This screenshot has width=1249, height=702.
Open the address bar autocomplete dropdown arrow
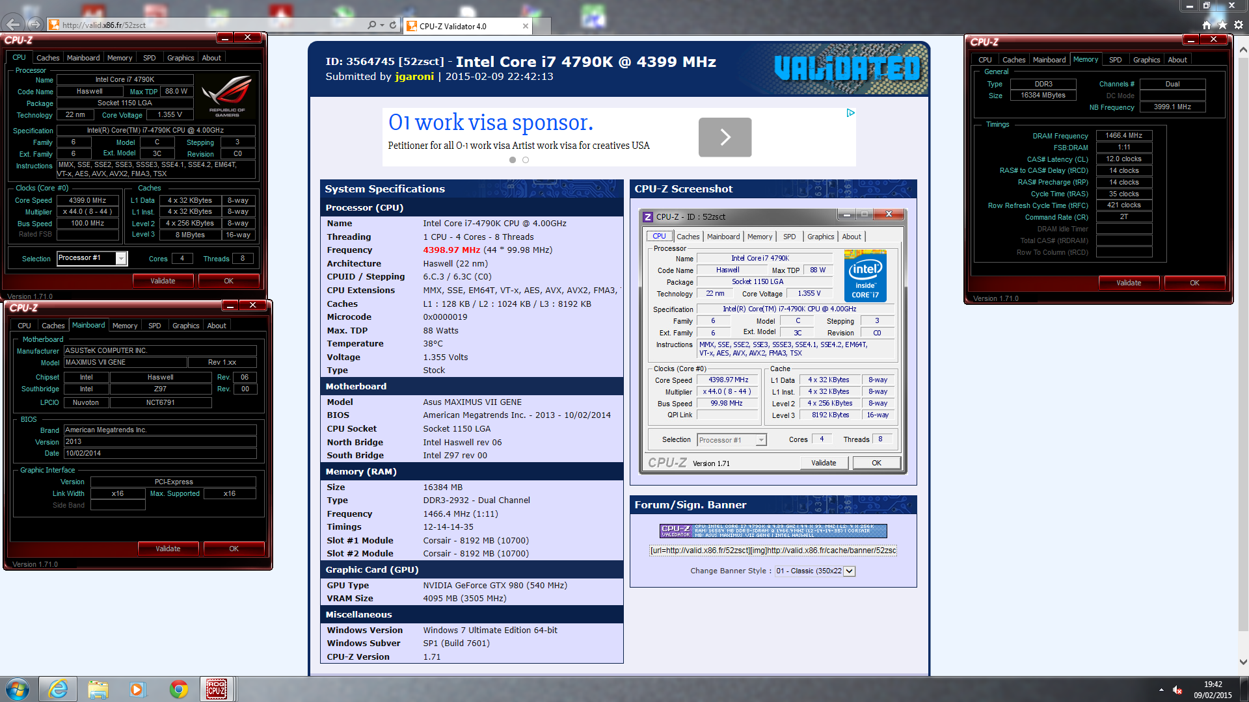click(382, 25)
